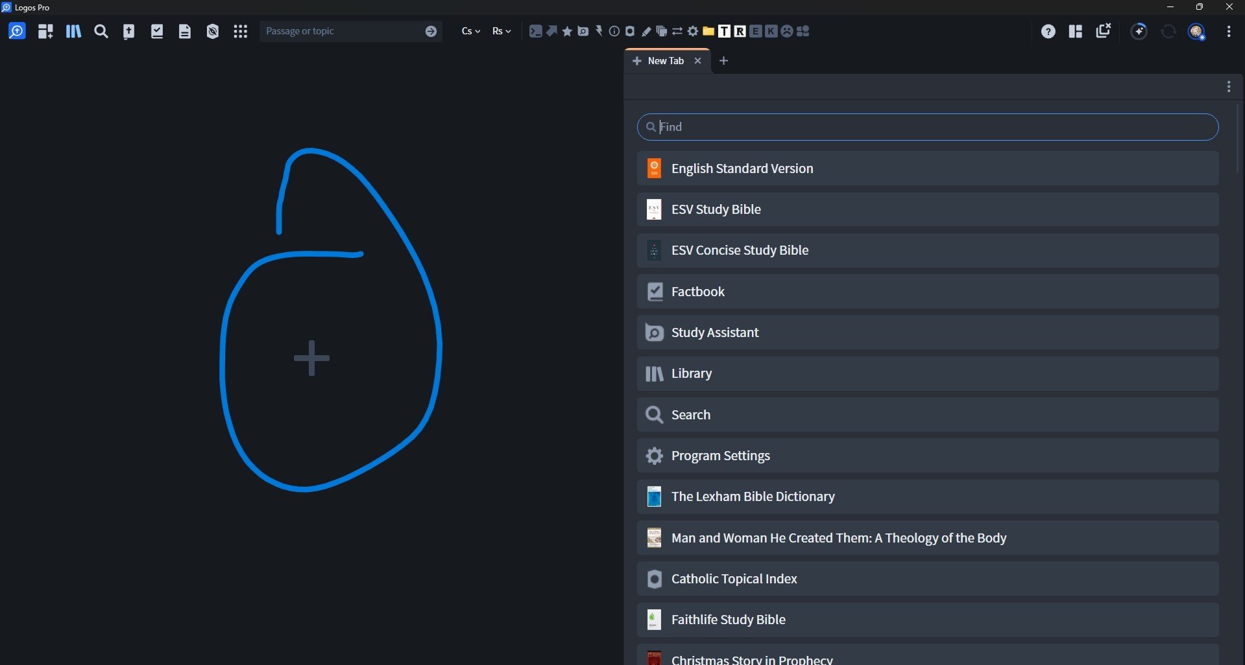Open The Lexham Bible Dictionary
The height and width of the screenshot is (665, 1245).
point(928,496)
